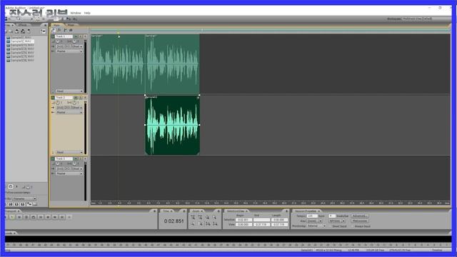The width and height of the screenshot is (457, 257).
Task: Mute Track 3
Action: [x=76, y=158]
